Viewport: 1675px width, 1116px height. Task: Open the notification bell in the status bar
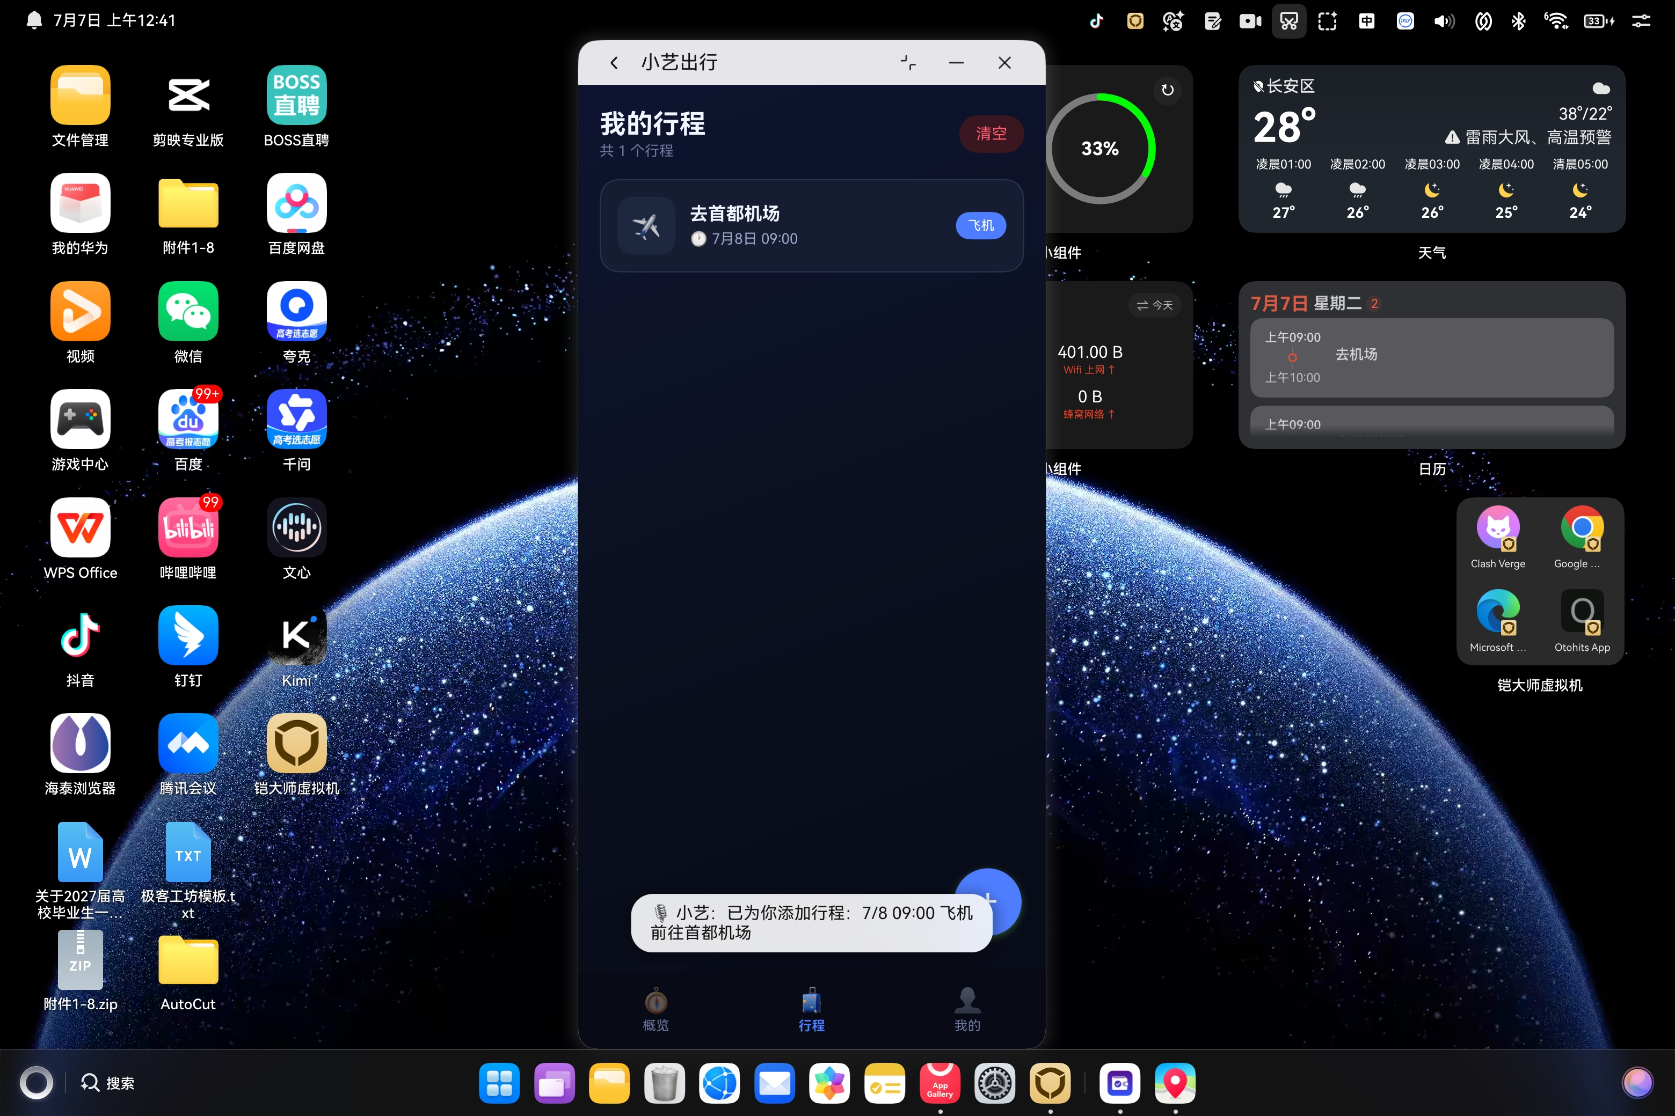tap(33, 20)
